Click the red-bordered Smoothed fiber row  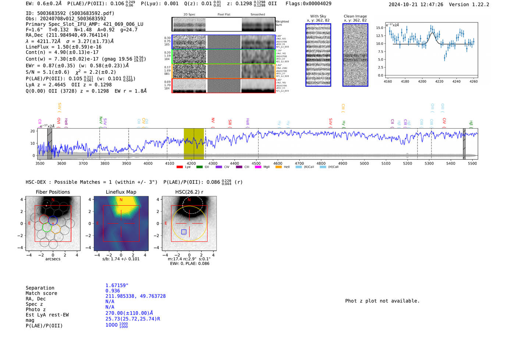click(x=258, y=85)
